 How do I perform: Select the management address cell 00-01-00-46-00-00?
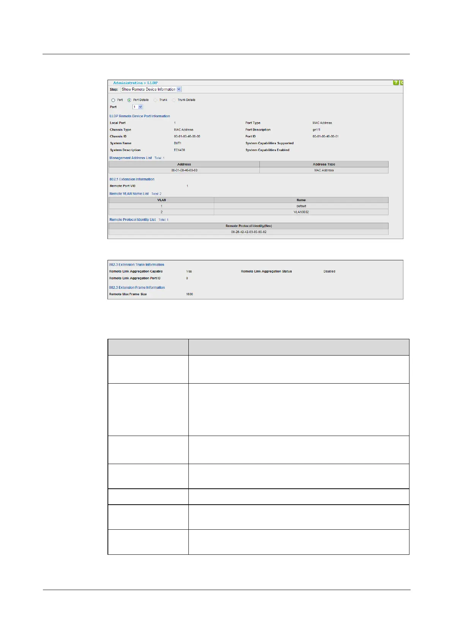pos(184,170)
